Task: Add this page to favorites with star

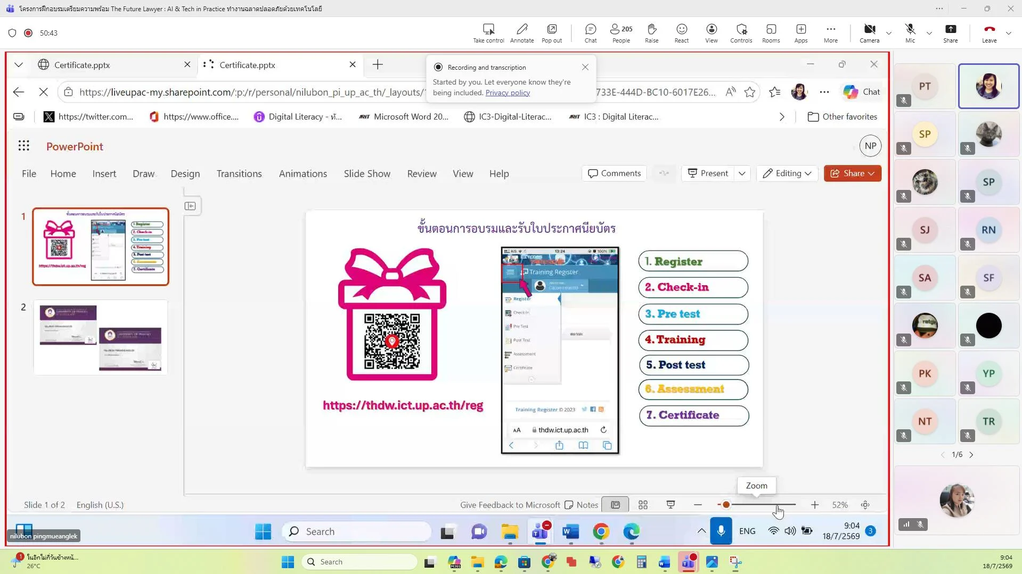Action: [750, 92]
